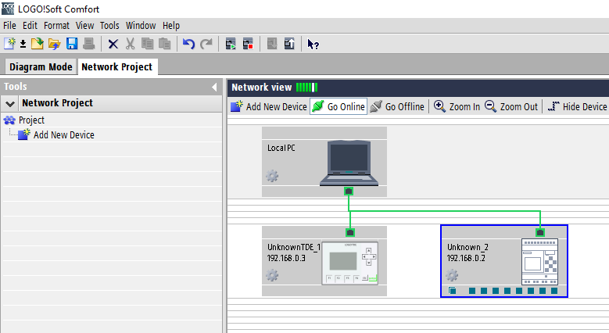The image size is (609, 333).
Task: Open Unknown_2 settings gear
Action: coord(452,275)
